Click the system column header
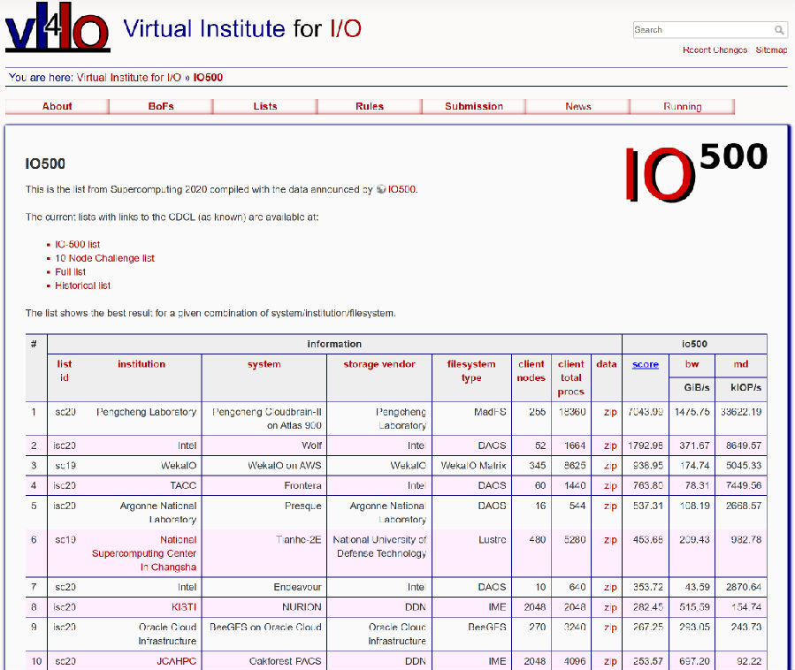Viewport: 795px width, 670px height. pos(264,364)
